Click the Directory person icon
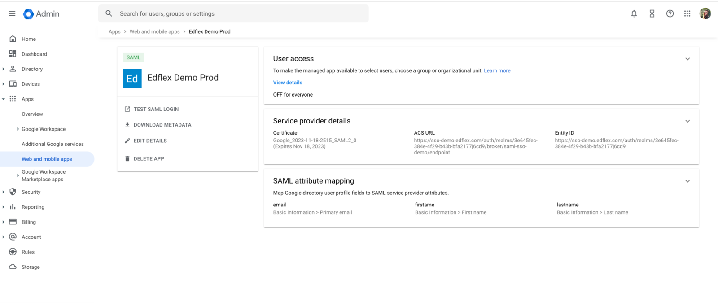Viewport: 718px width, 303px height. tap(13, 69)
